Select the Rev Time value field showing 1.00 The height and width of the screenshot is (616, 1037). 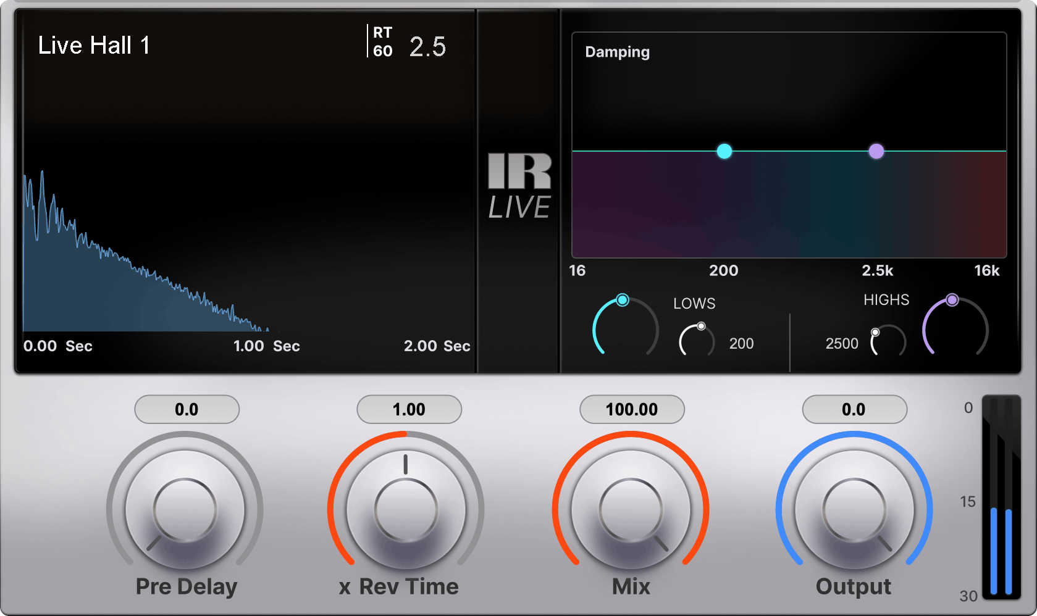point(409,409)
